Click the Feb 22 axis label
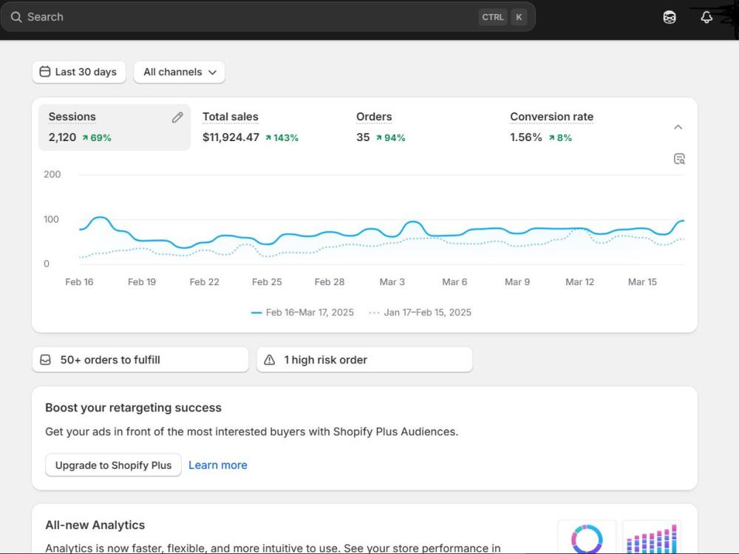 click(x=204, y=281)
